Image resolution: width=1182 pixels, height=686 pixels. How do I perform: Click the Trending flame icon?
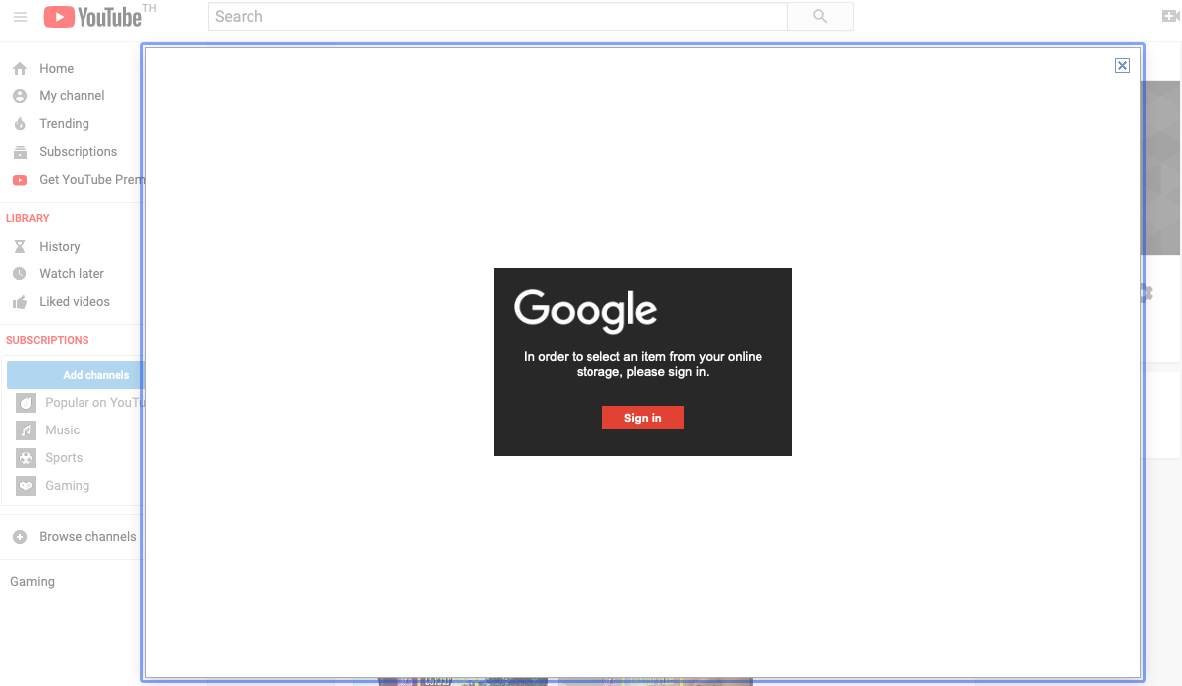pos(20,123)
